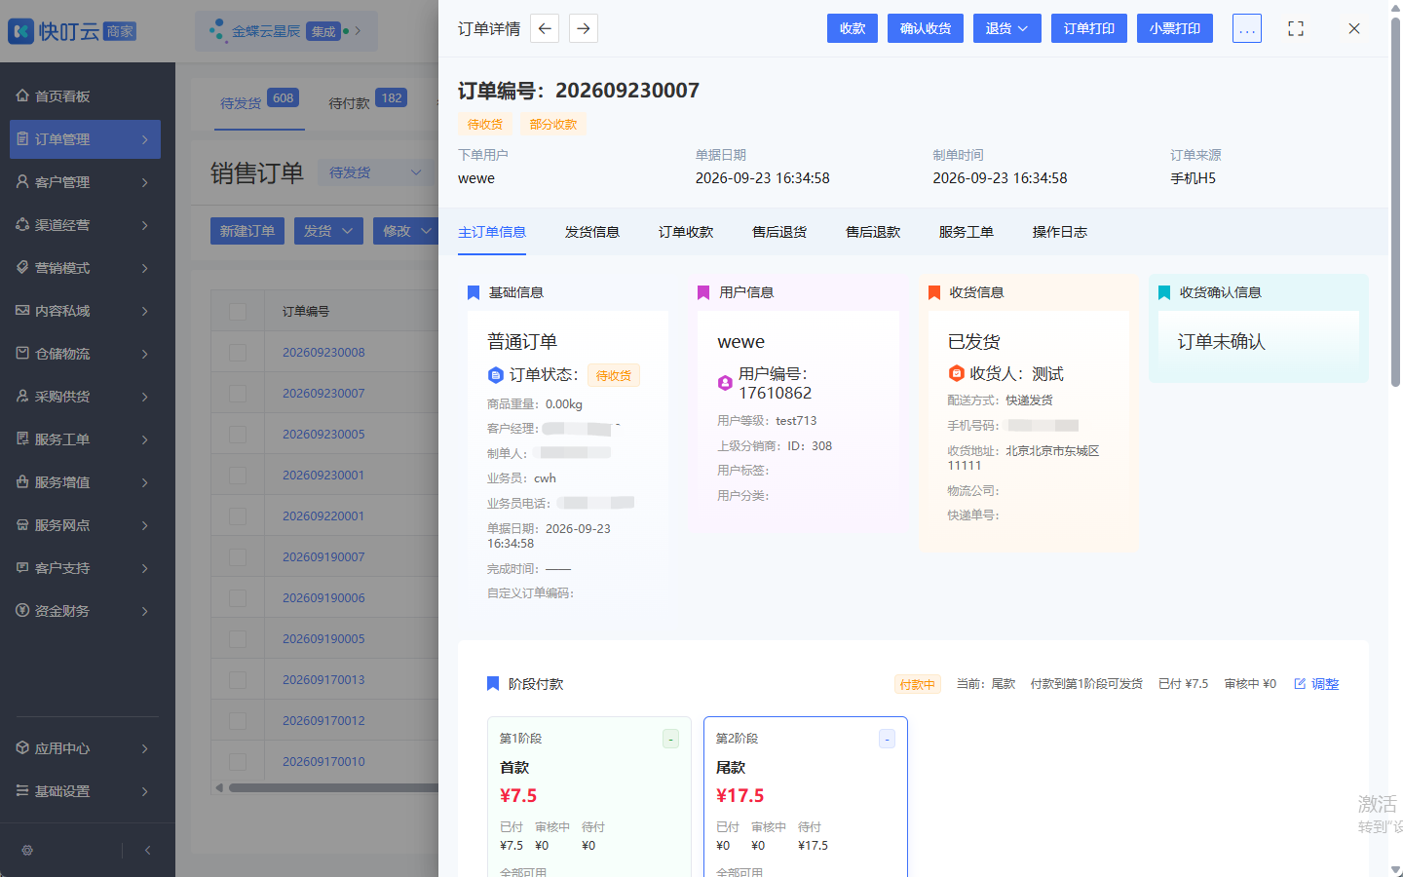This screenshot has height=877, width=1403.
Task: Check the box for order 202609190006
Action: click(238, 597)
